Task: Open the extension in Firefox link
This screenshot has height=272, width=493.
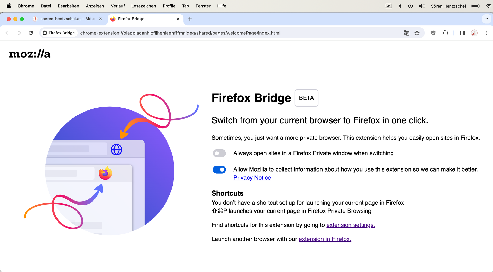Action: 325,239
